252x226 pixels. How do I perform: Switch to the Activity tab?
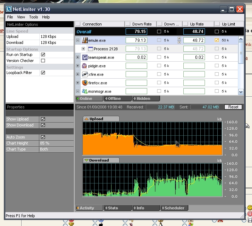pos(89,208)
